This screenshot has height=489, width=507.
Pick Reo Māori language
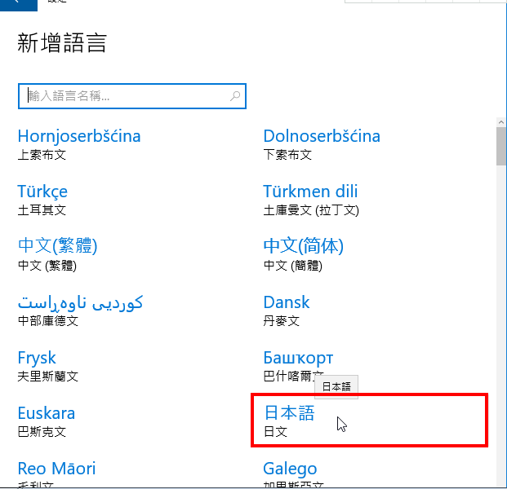[x=56, y=474]
